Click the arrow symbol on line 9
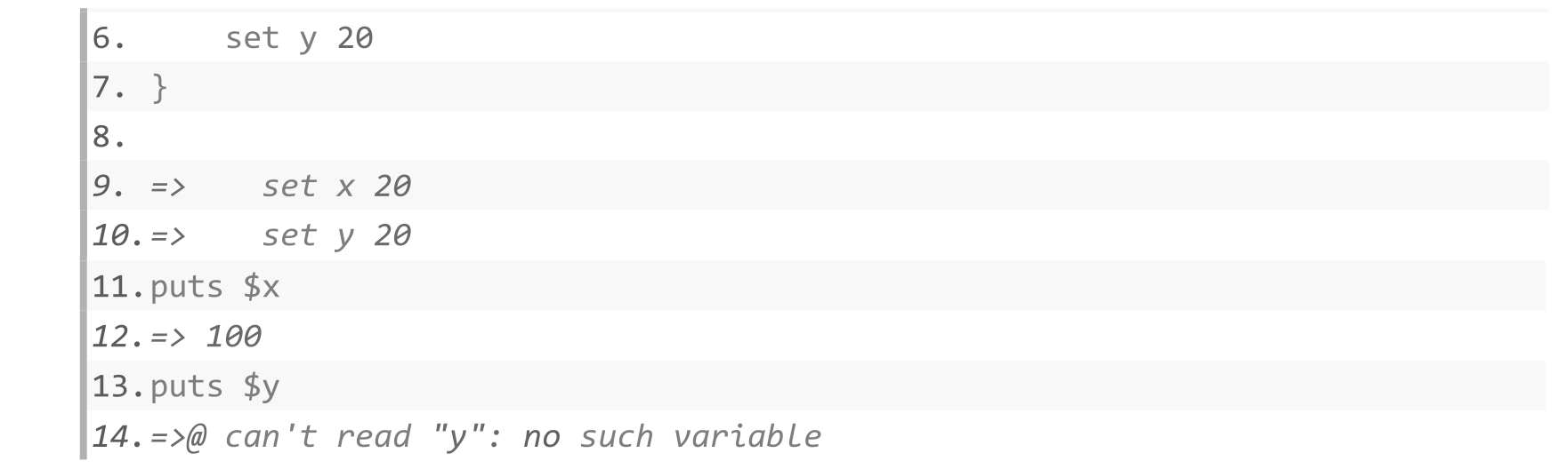 [168, 187]
